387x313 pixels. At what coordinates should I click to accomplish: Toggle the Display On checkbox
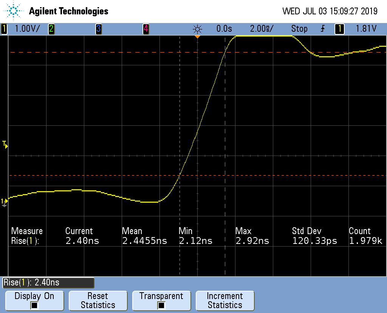pos(34,305)
